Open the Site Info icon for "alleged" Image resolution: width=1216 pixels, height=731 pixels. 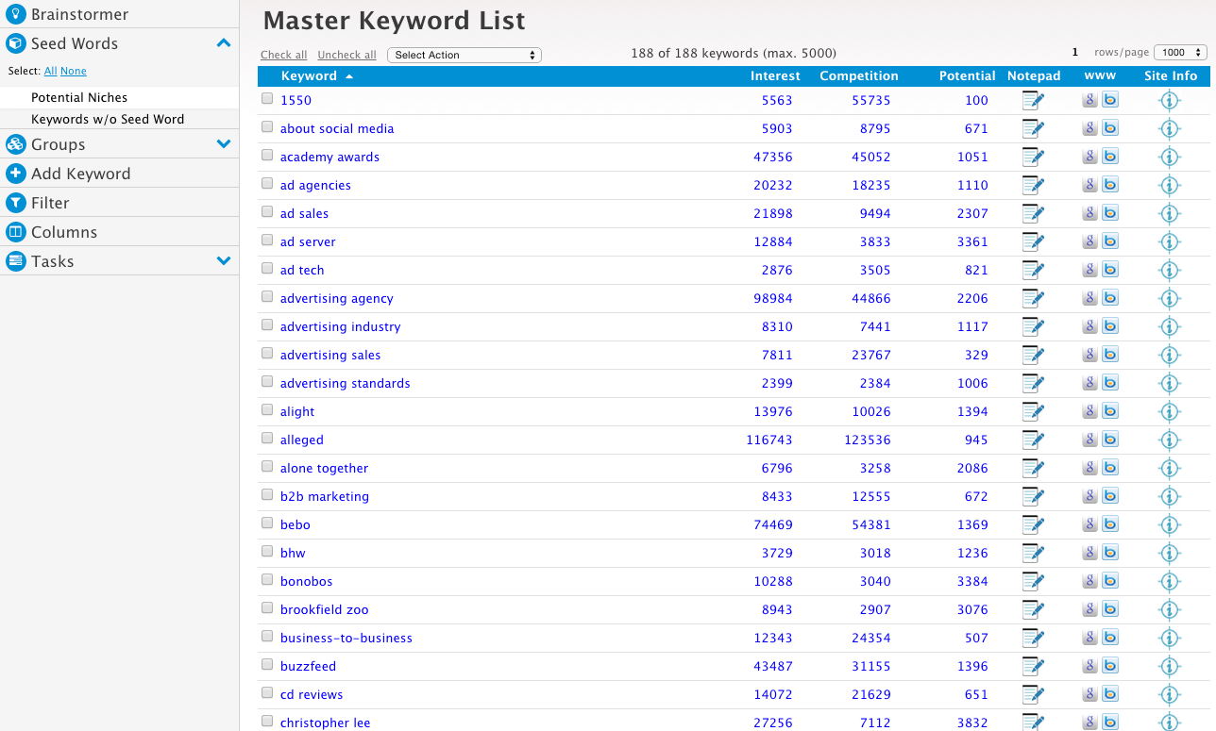point(1170,440)
